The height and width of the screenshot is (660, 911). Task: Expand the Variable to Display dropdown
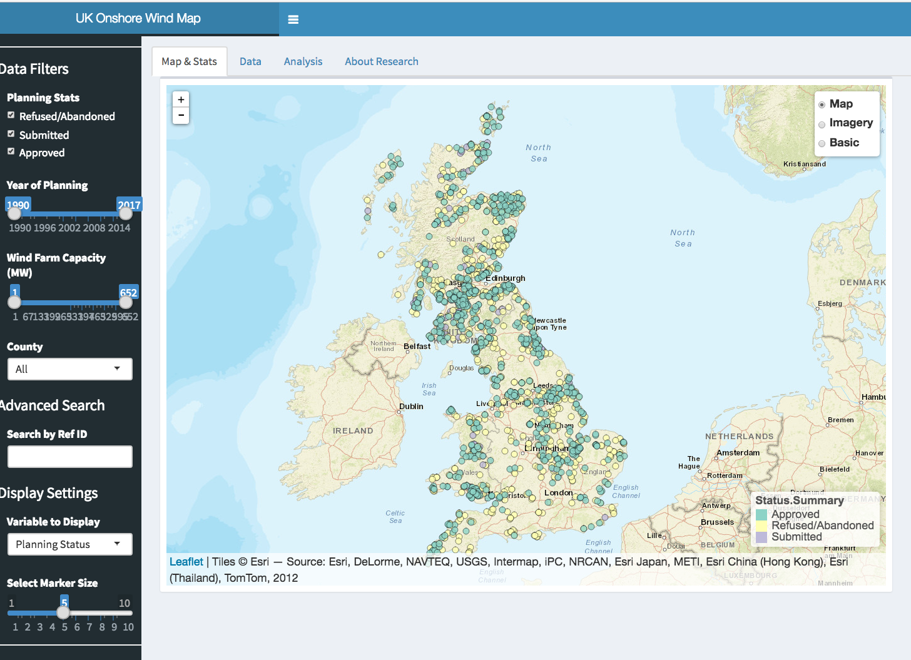click(x=69, y=544)
